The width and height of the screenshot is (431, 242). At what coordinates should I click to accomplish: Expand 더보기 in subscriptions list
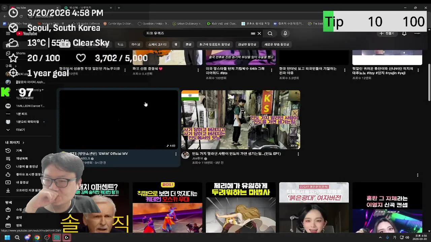pyautogui.click(x=25, y=130)
